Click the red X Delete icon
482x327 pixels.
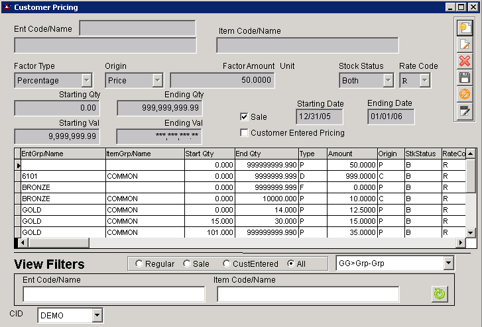coord(464,61)
